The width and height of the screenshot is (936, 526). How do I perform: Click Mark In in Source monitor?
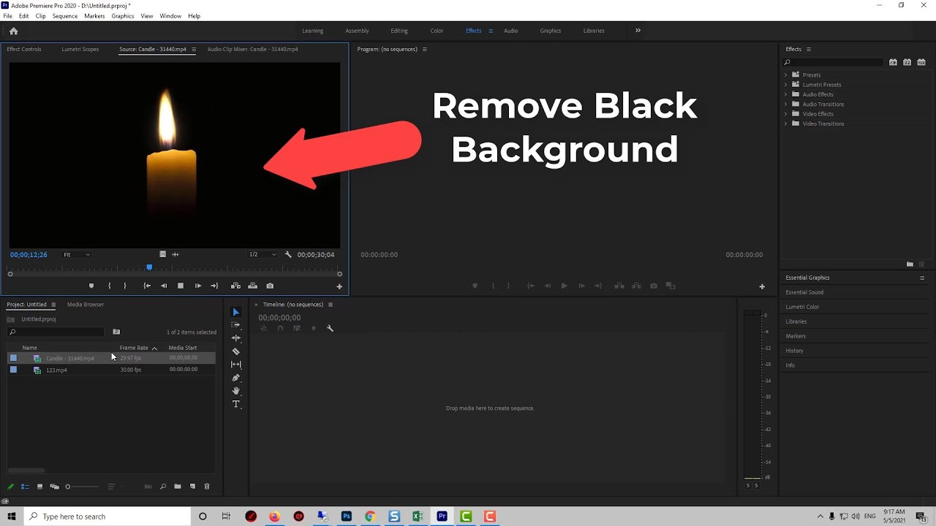click(x=110, y=286)
